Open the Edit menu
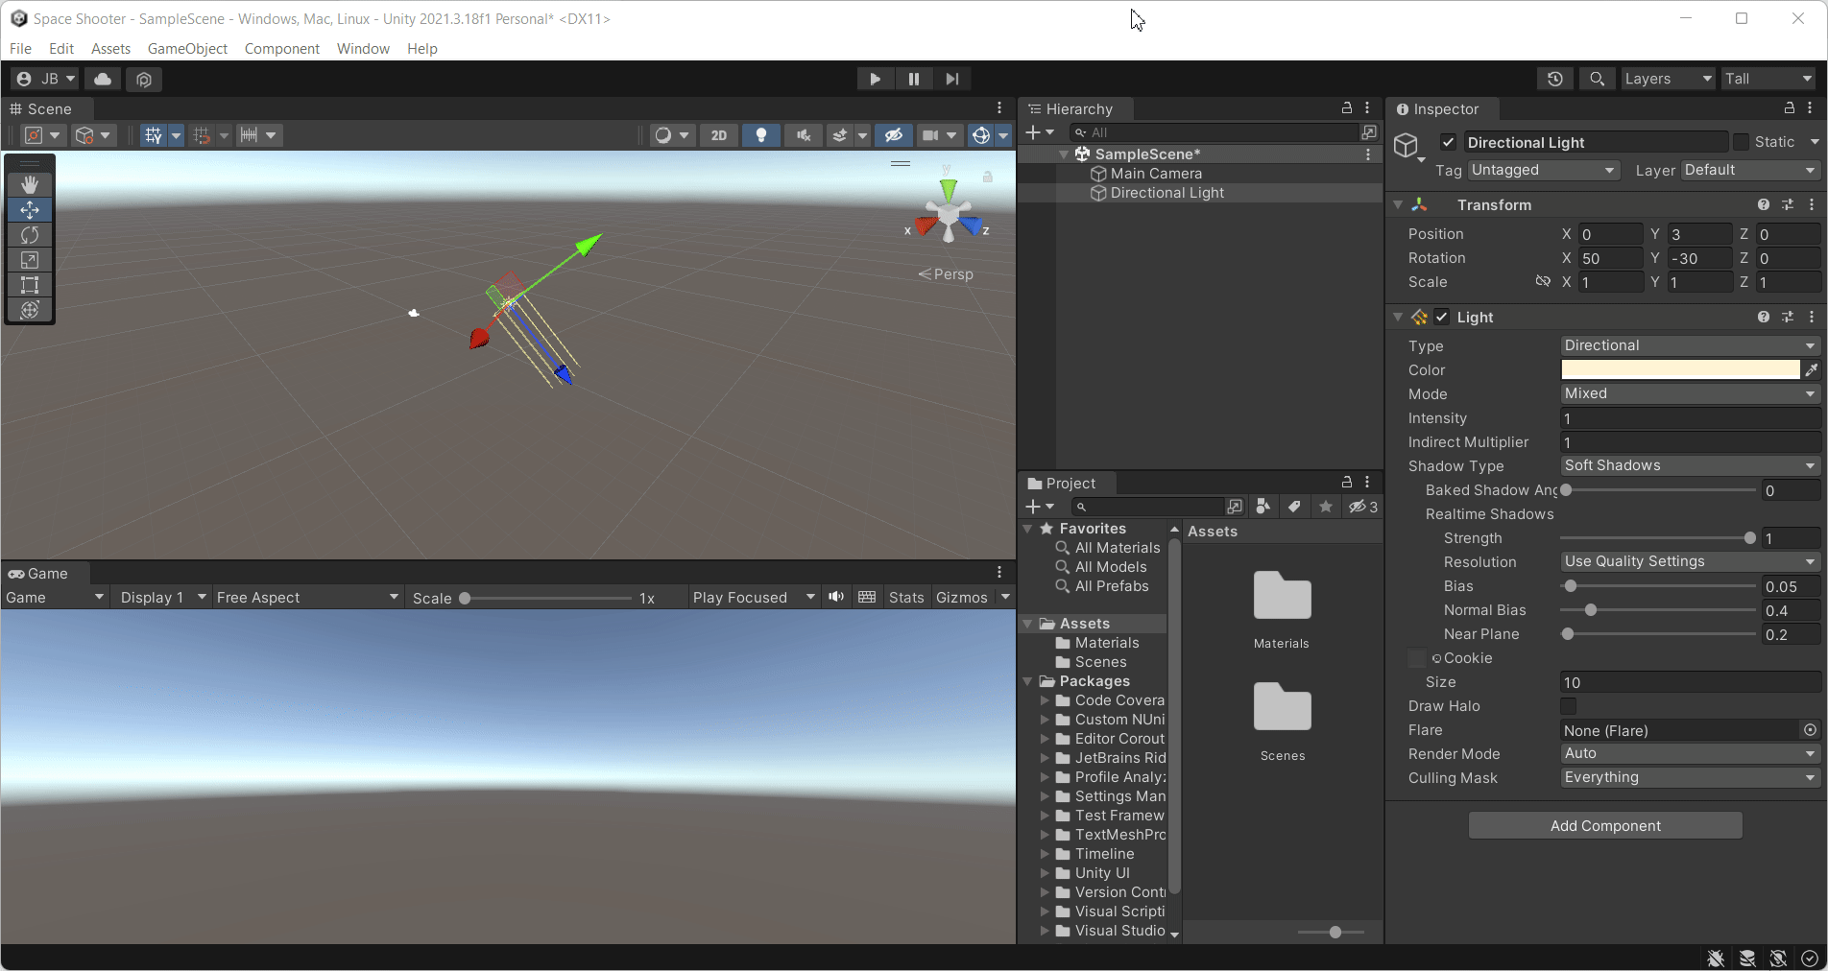The image size is (1828, 971). click(x=61, y=48)
